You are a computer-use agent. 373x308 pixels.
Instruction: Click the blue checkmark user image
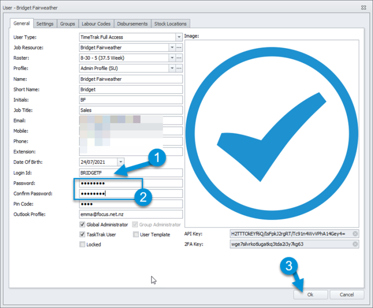(271, 134)
